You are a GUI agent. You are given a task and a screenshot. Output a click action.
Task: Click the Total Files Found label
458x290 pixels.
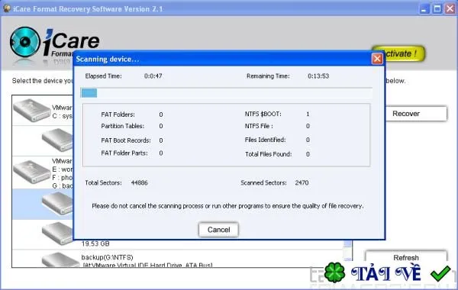269,154
